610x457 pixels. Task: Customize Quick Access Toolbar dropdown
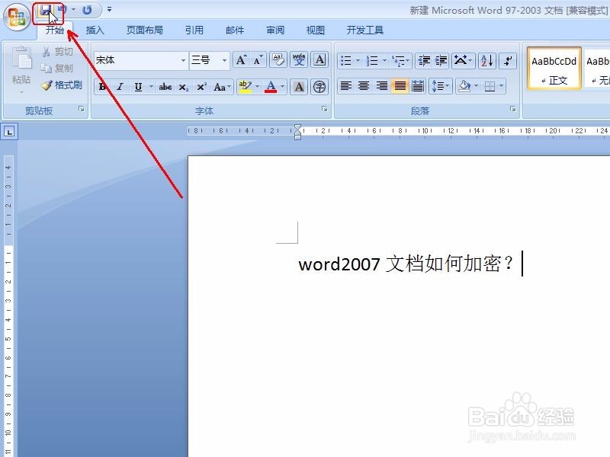(109, 10)
